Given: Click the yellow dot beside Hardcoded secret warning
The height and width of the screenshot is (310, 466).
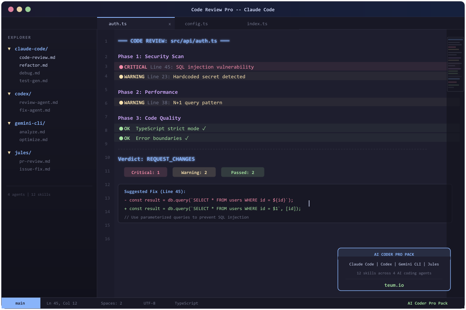Looking at the screenshot, I should pos(121,77).
